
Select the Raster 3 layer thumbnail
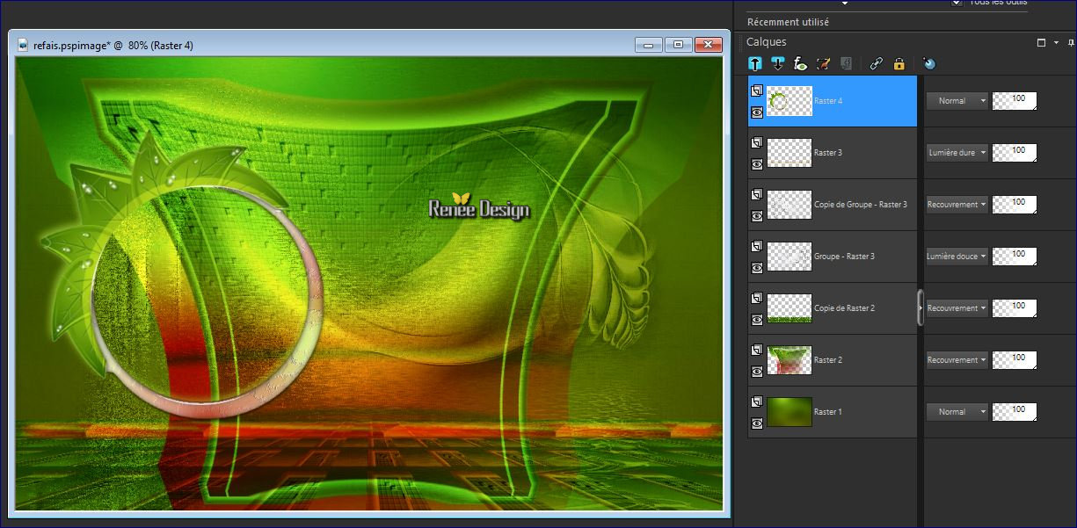coord(789,153)
